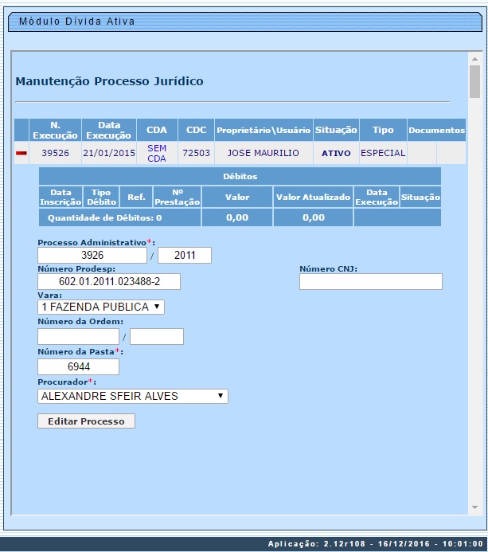Click the Documentos column header
Viewport: 488px width, 552px height.
436,130
